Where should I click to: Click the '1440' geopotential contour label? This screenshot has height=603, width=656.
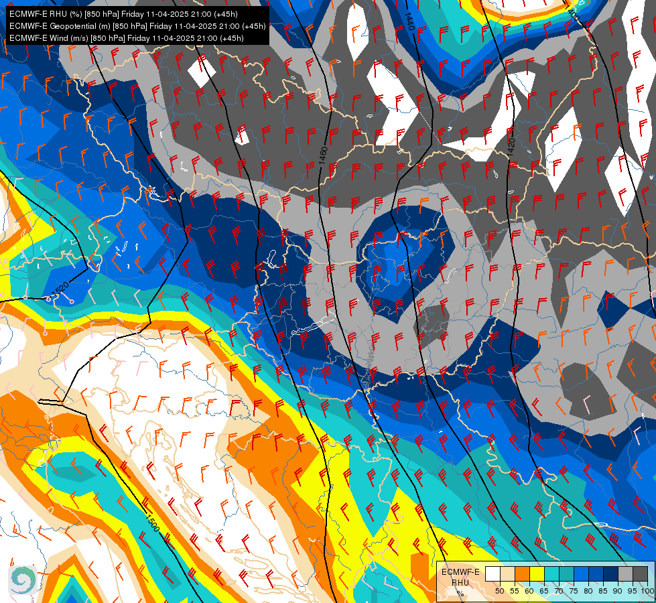tap(409, 21)
